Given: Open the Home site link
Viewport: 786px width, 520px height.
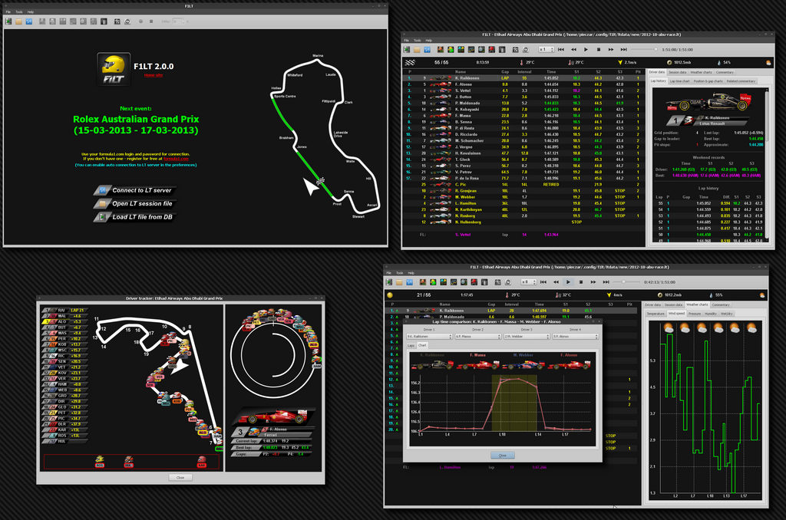Looking at the screenshot, I should pyautogui.click(x=154, y=75).
